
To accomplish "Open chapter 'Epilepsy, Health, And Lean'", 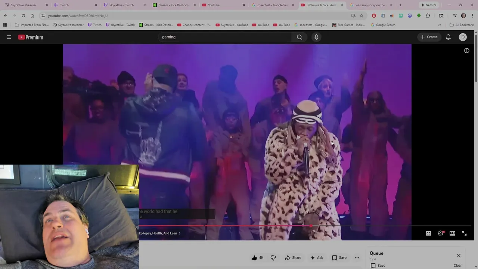I will pos(159,233).
